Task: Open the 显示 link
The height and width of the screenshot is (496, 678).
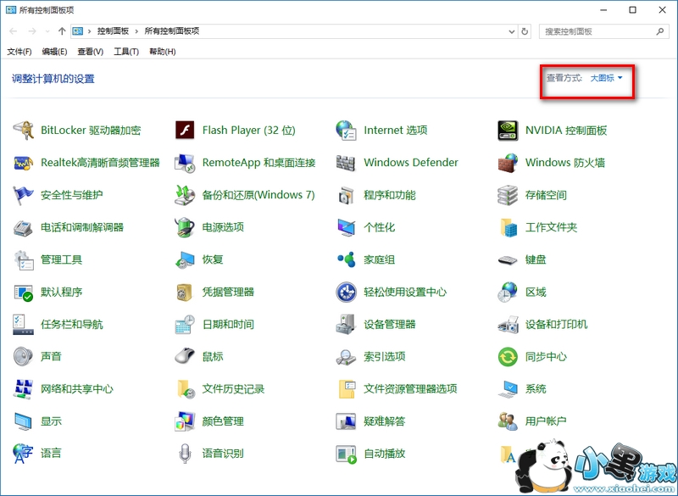Action: 51,421
